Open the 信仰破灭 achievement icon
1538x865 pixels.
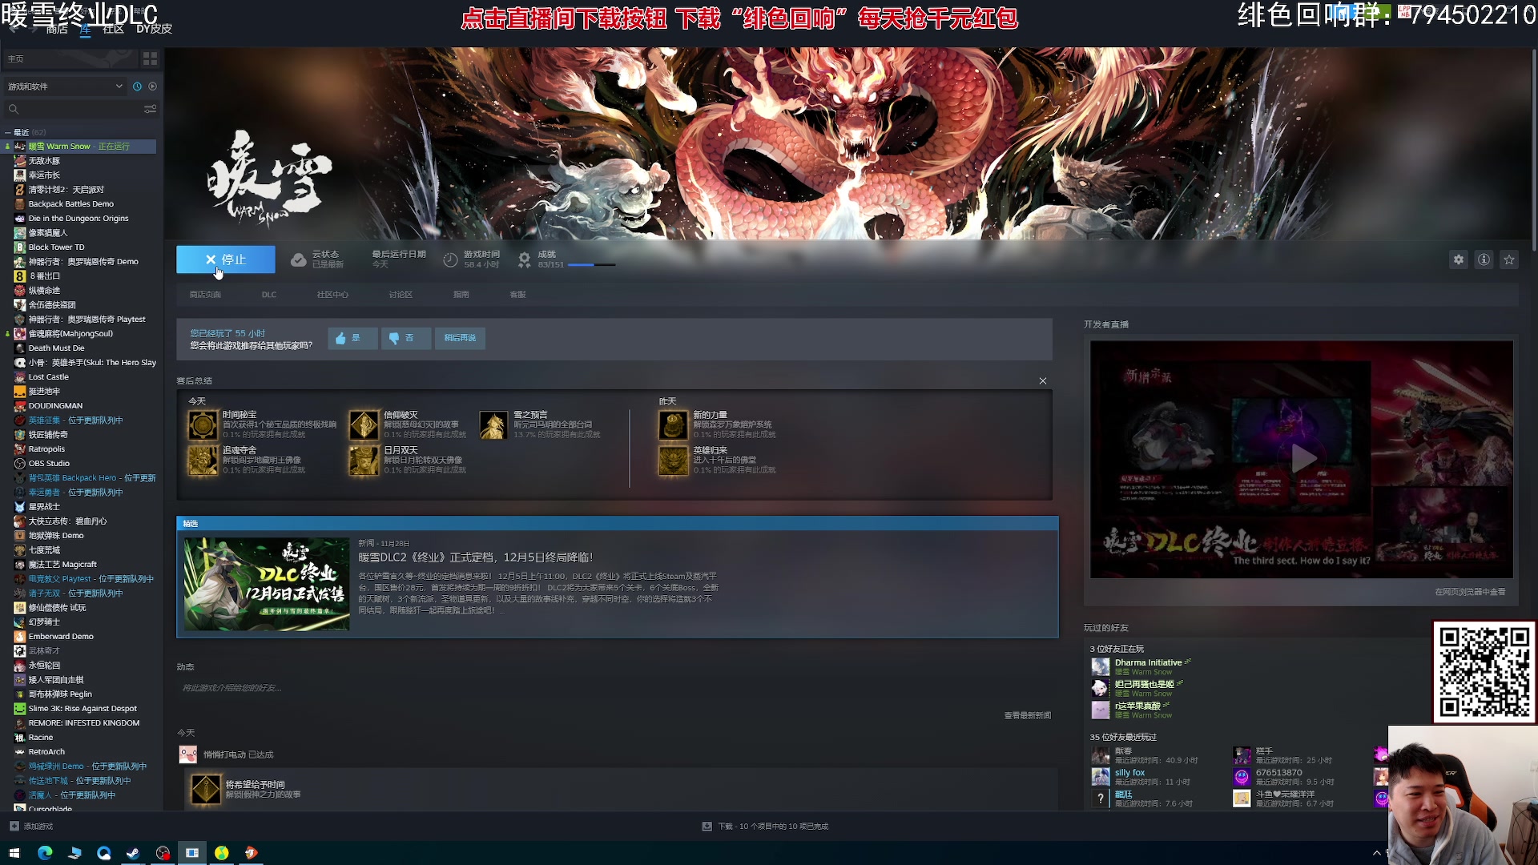364,425
